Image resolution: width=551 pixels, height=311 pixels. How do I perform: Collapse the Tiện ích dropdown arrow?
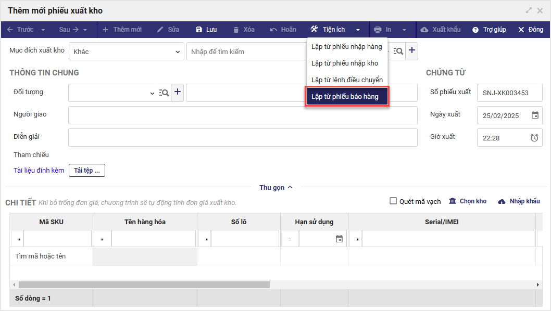pyautogui.click(x=358, y=30)
